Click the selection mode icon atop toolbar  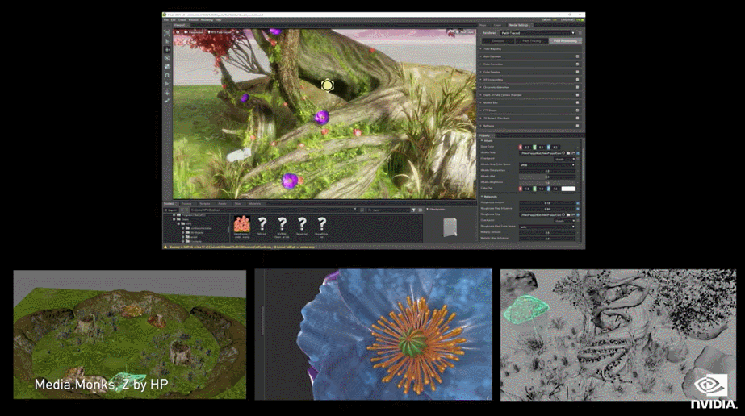(x=167, y=33)
